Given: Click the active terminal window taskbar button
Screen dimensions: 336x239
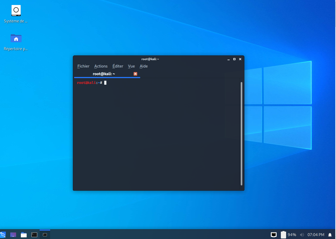Looking at the screenshot, I should (x=45, y=235).
